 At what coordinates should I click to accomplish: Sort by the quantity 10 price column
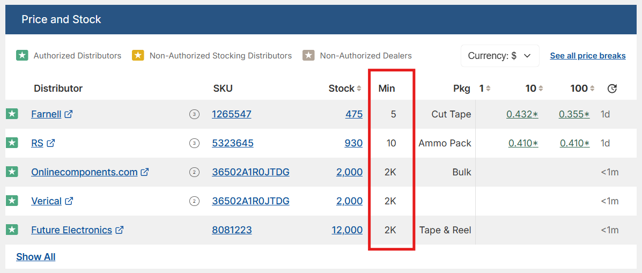pyautogui.click(x=541, y=88)
